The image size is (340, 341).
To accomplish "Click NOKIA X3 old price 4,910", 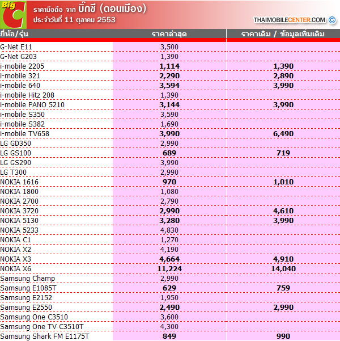I will [283, 259].
